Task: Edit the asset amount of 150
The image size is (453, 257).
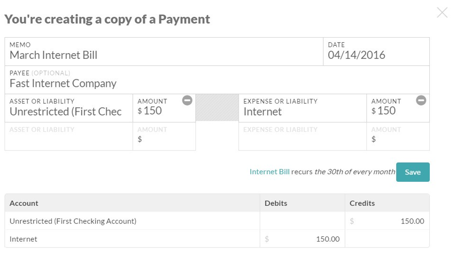Action: 164,108
